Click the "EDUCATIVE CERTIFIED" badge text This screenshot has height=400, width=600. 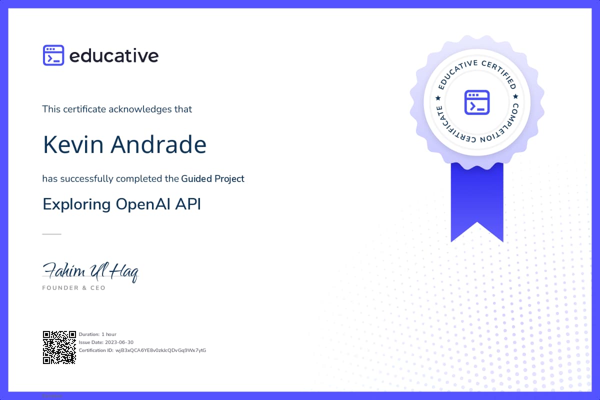tap(477, 75)
